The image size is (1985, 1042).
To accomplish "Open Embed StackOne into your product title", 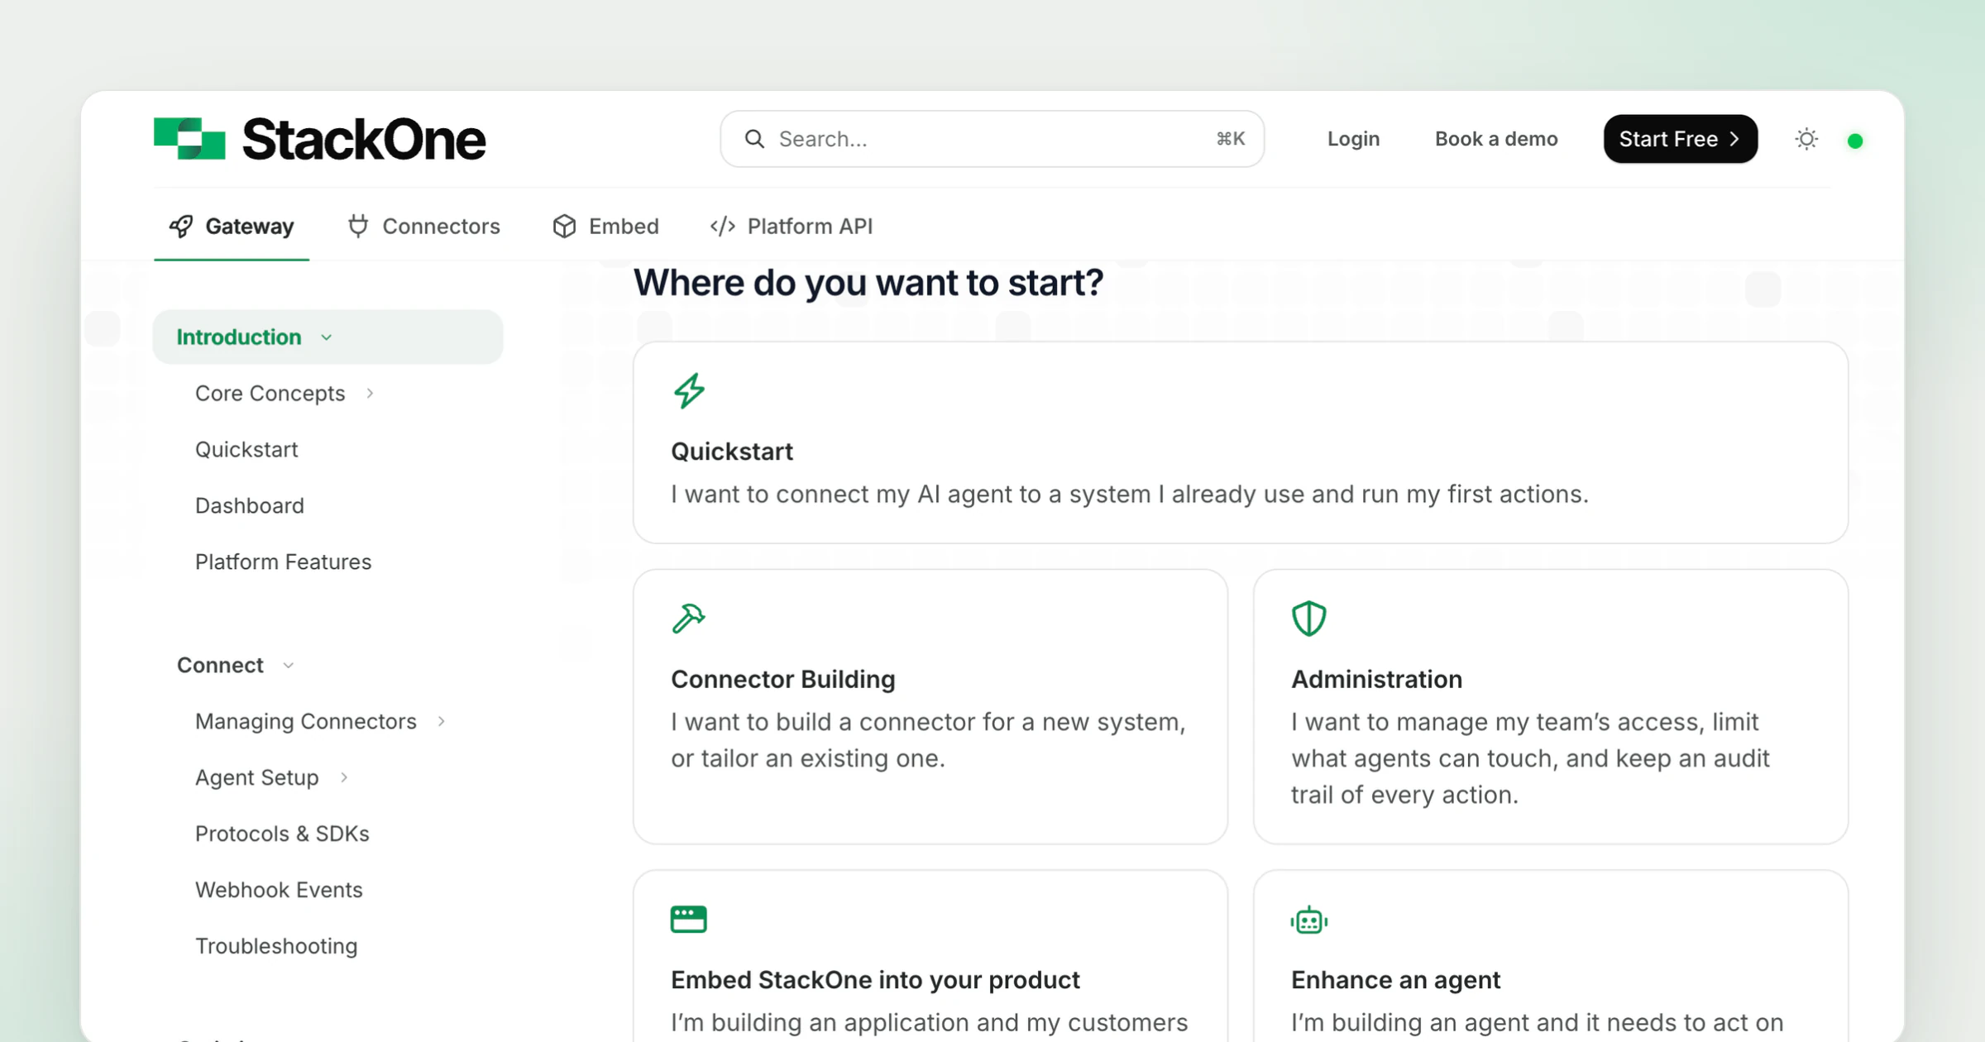I will (875, 980).
